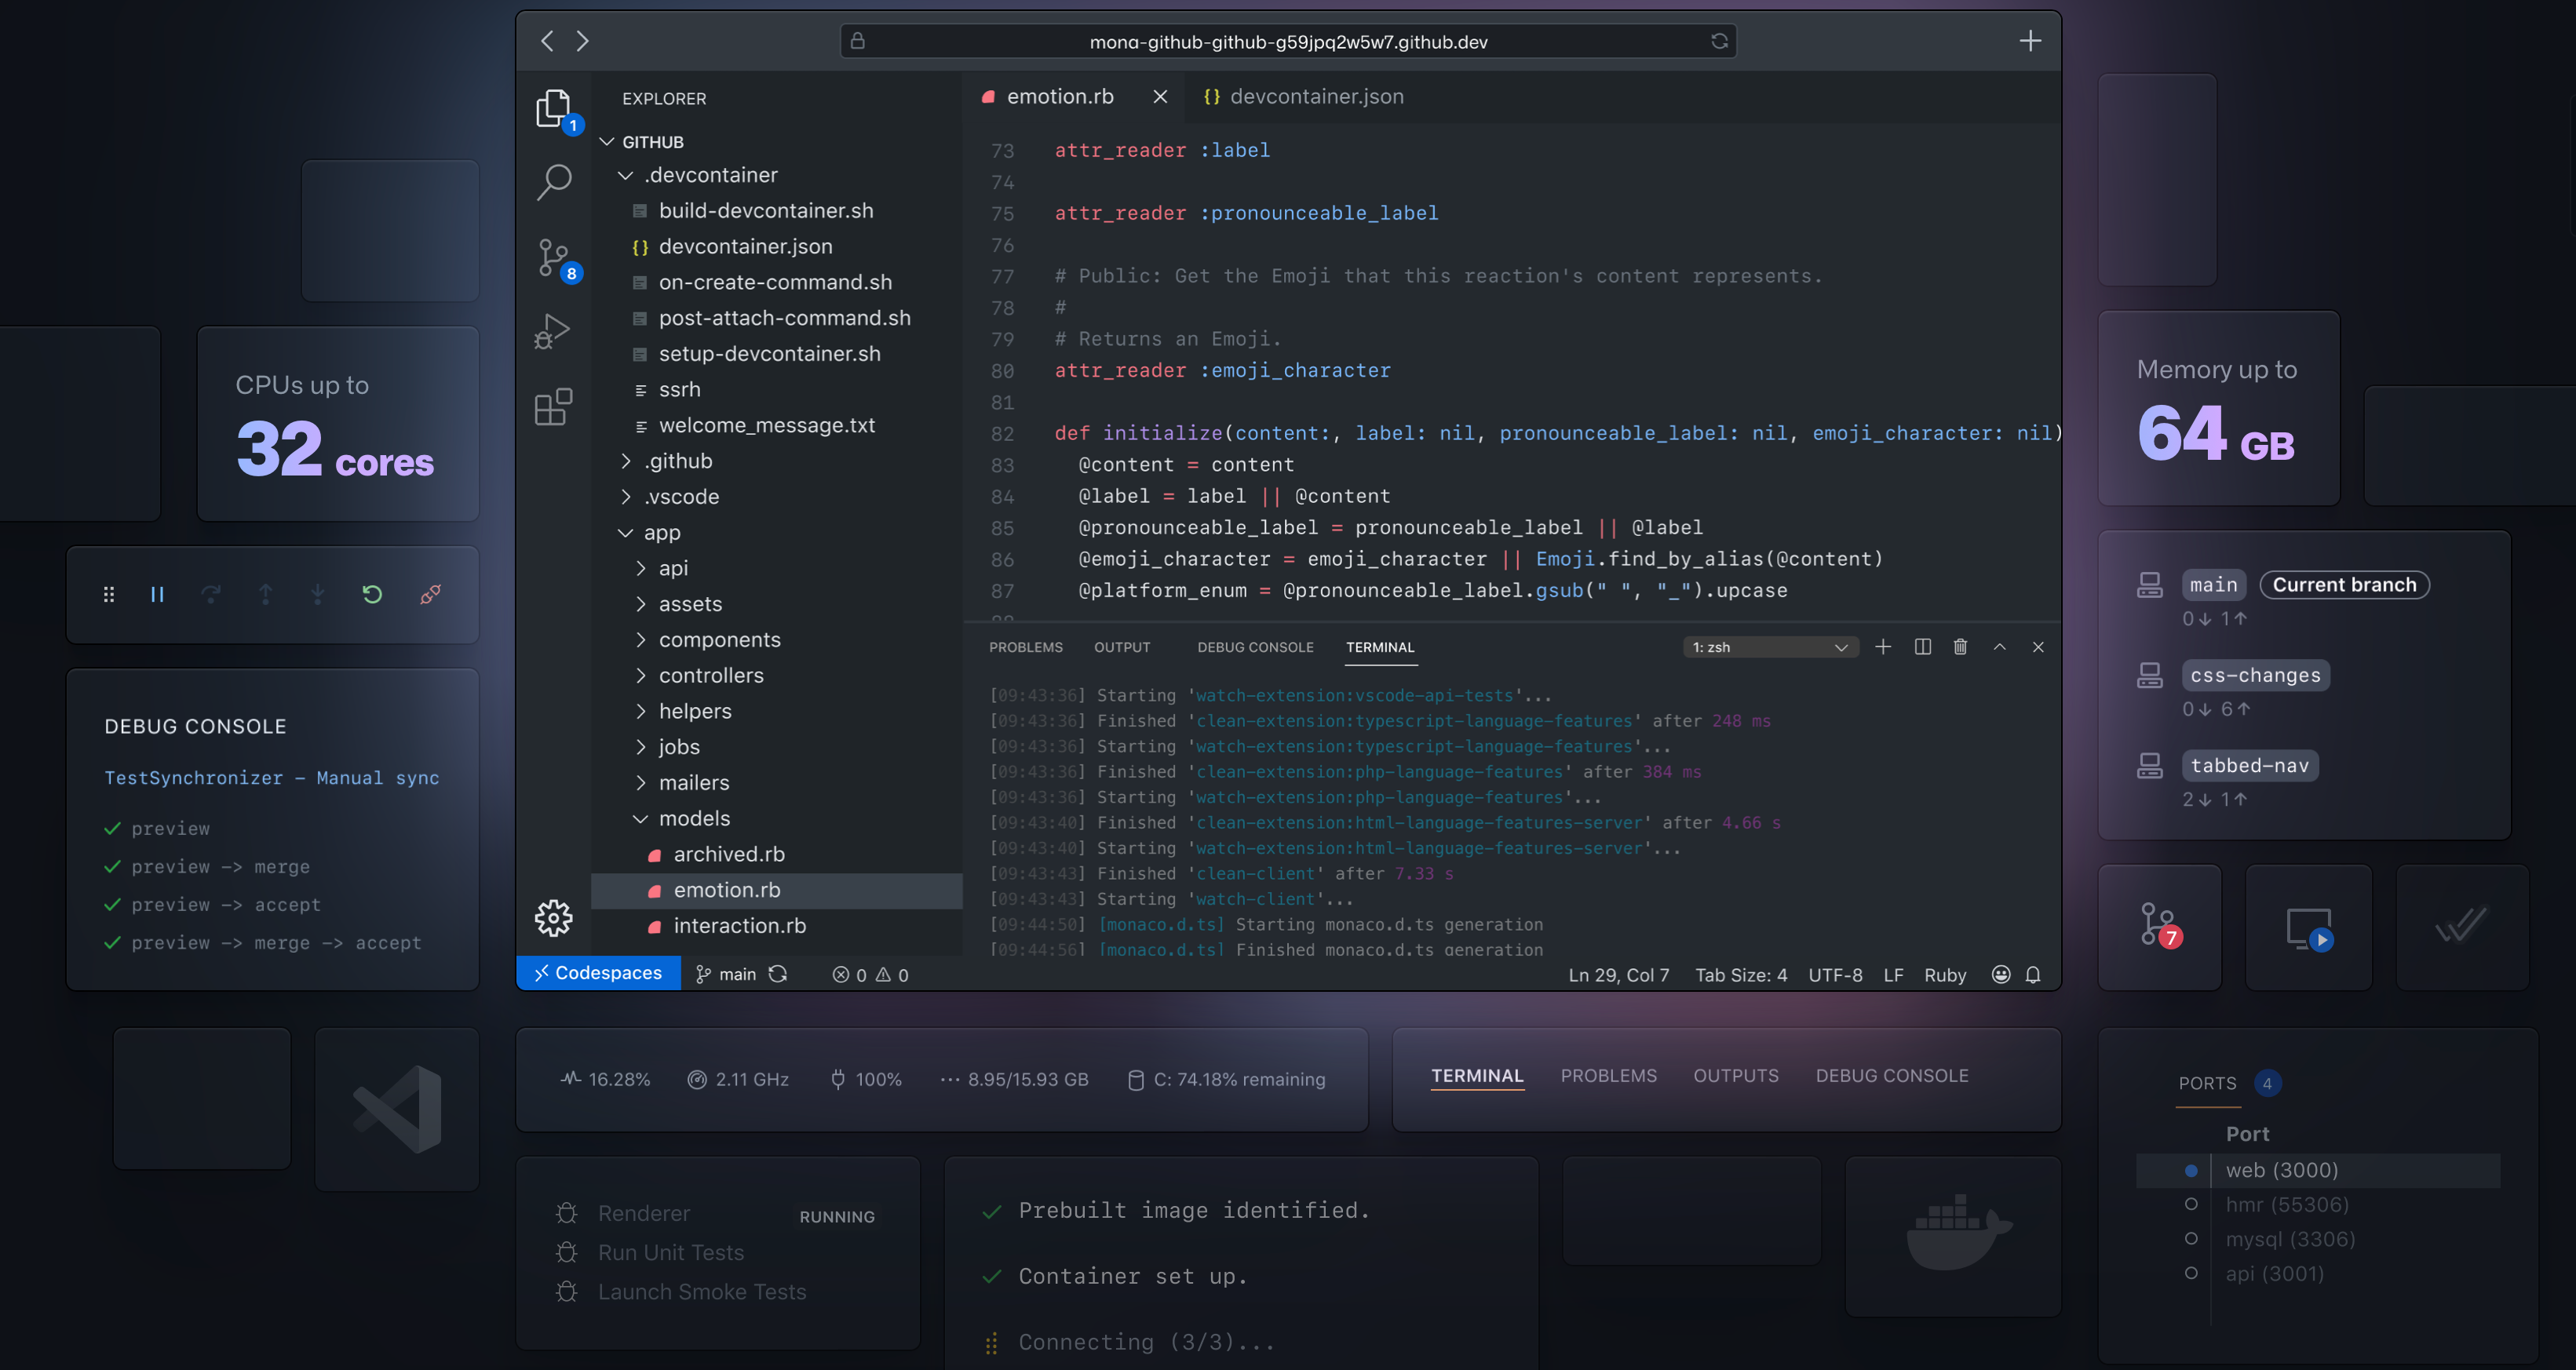Open the Search view in activity bar
Image resolution: width=2576 pixels, height=1370 pixels.
click(553, 182)
